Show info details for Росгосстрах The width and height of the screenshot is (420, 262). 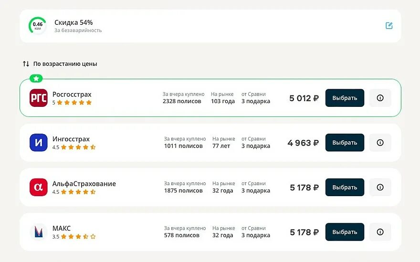point(380,98)
